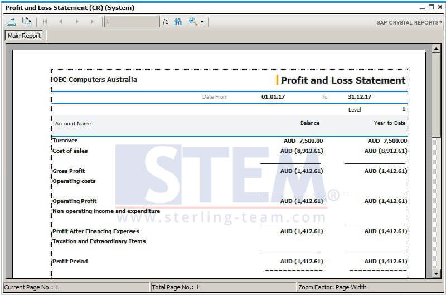
Task: Open the zoom level dropdown arrow
Action: [x=202, y=22]
